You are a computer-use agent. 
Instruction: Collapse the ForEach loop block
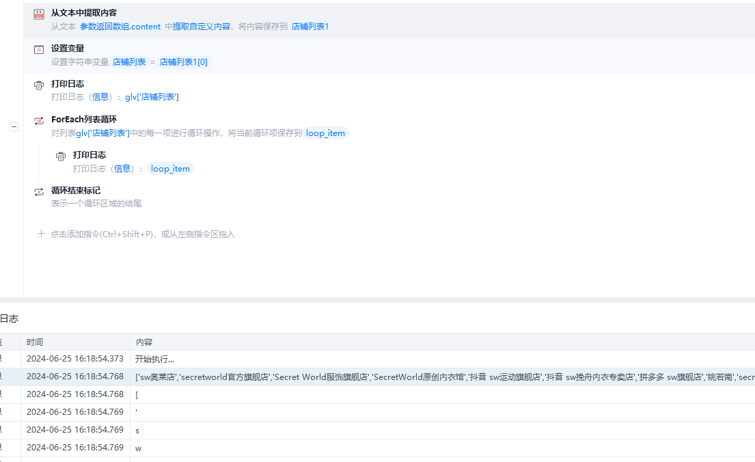[x=14, y=126]
